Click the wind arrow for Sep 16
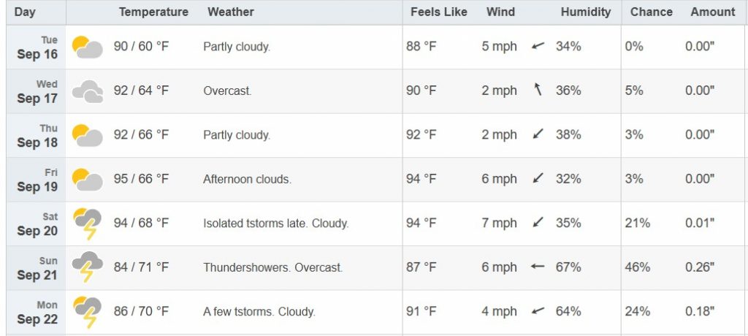 click(538, 46)
